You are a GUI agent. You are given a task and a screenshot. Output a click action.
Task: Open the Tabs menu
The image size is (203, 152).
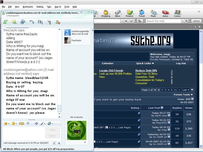coord(49,7)
